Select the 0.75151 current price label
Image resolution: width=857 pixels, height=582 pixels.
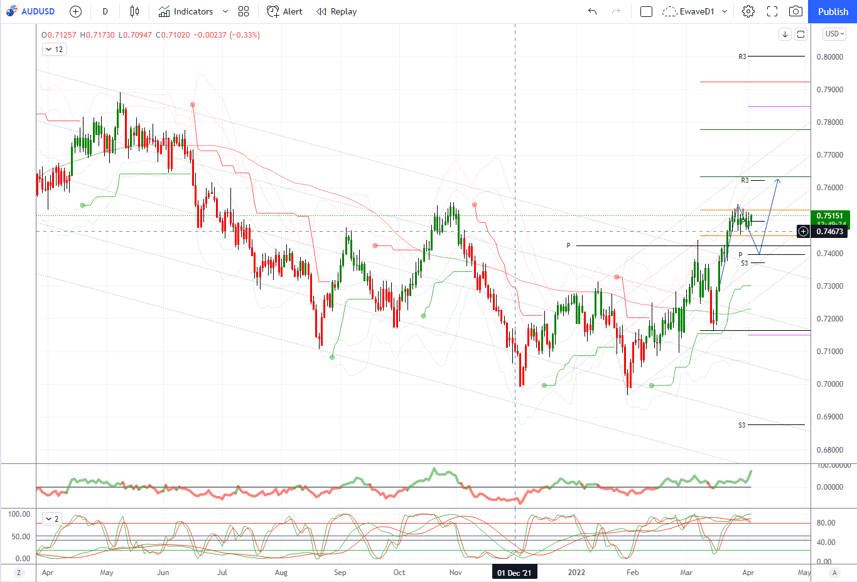tap(830, 216)
